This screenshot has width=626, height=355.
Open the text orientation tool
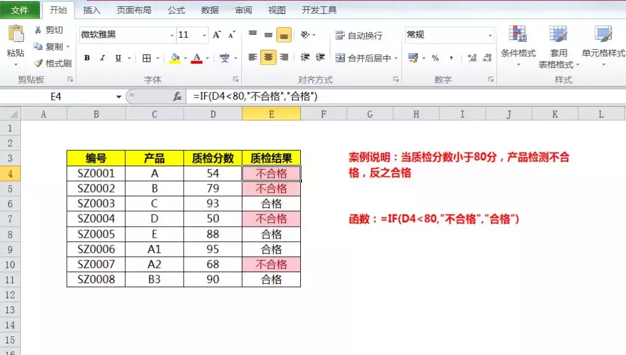pyautogui.click(x=305, y=35)
